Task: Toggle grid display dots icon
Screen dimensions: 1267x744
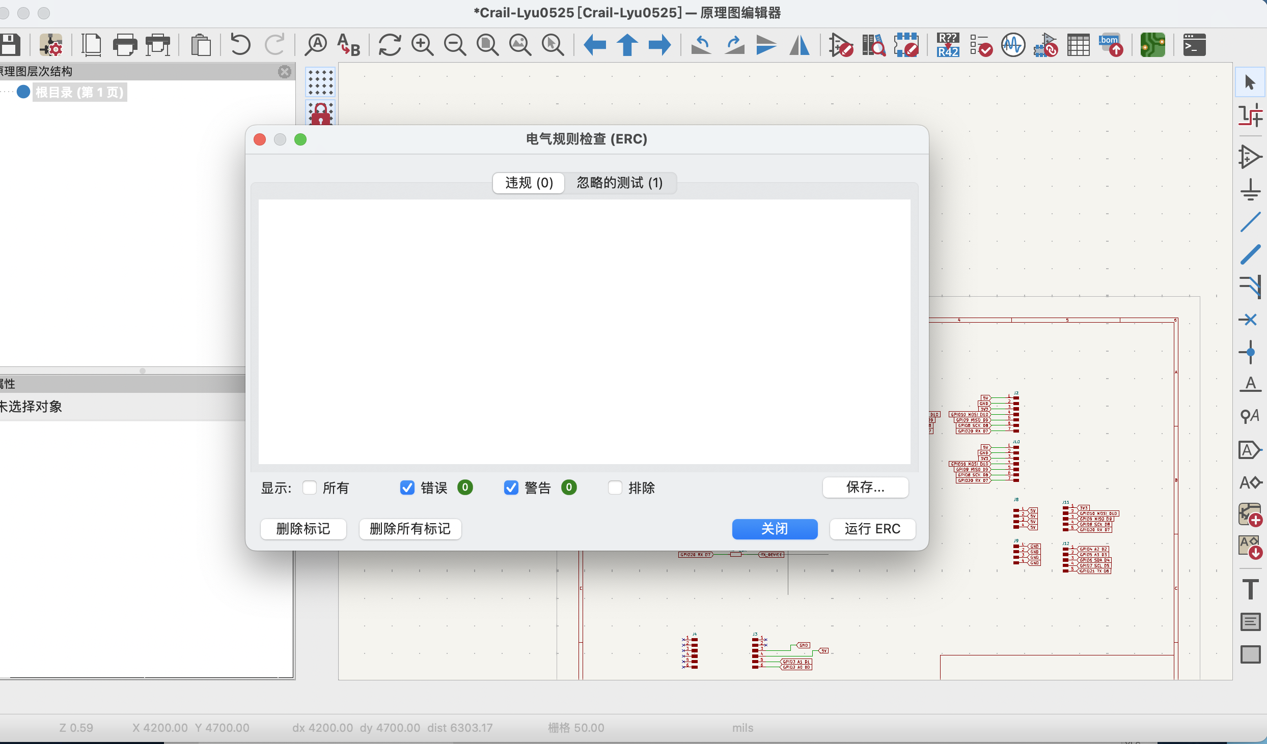Action: click(x=320, y=82)
